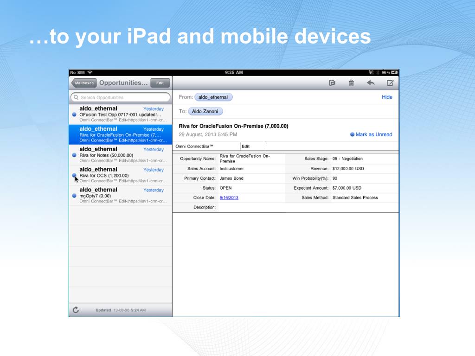Click Edit in the Omni ConnectBar
The image size is (475, 356).
click(x=246, y=146)
